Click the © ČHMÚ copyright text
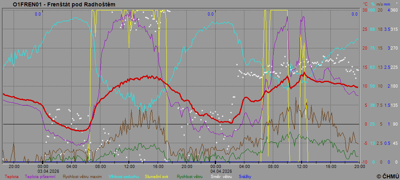400x180 pixels. pos(387,176)
